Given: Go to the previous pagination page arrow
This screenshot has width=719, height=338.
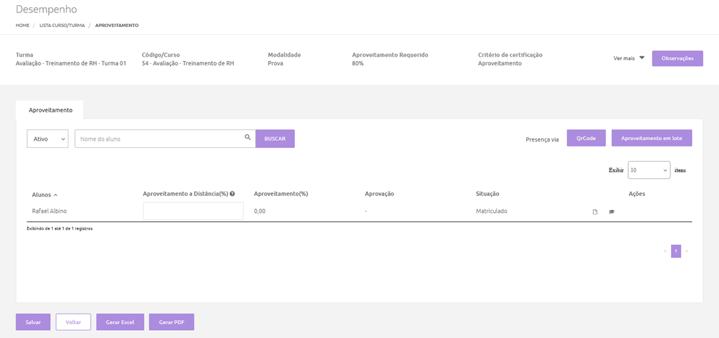Looking at the screenshot, I should click(x=665, y=251).
